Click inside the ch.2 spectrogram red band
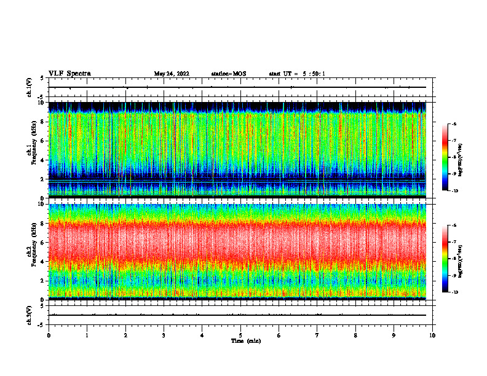This screenshot has width=487, height=376. (x=237, y=242)
